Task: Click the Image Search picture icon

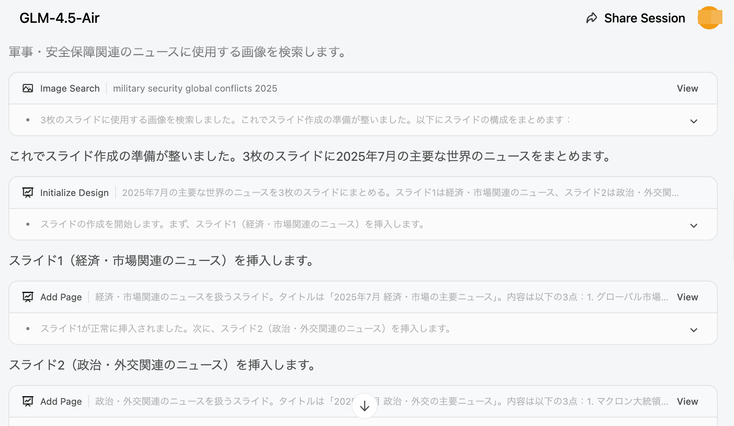Action: click(28, 89)
